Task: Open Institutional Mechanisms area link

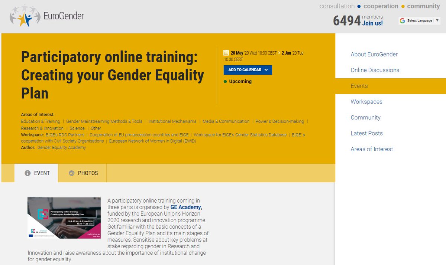Action: click(172, 121)
